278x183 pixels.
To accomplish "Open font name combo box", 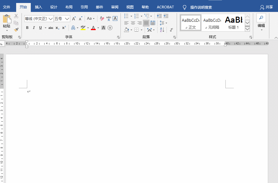I will (39, 18).
